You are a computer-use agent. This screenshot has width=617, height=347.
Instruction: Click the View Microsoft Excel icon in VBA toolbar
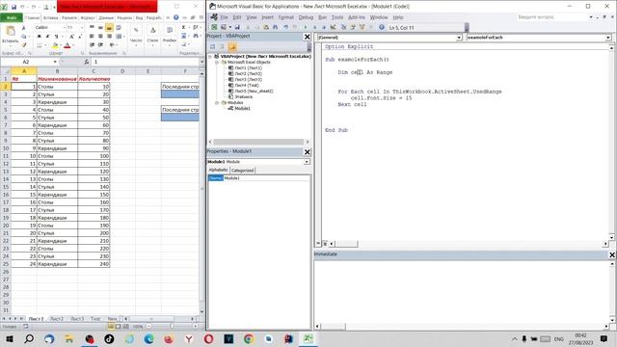tap(214, 27)
